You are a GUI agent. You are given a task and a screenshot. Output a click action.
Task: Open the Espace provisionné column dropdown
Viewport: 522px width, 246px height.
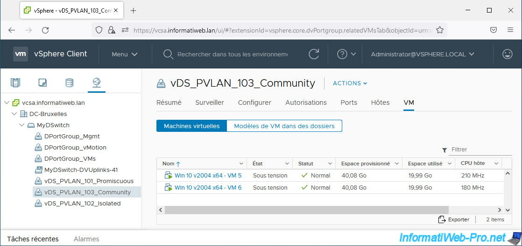(396, 164)
